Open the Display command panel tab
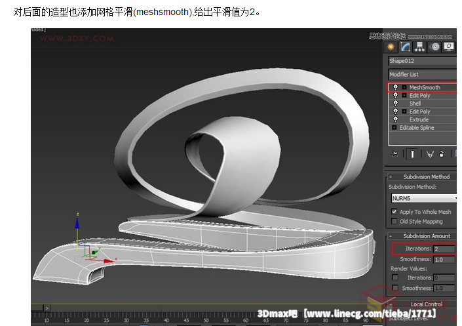 pos(449,47)
